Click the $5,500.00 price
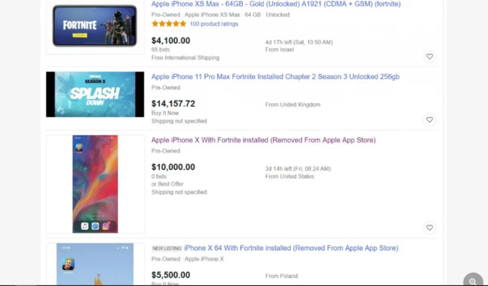Viewport: 488px width, 286px height. coord(171,276)
